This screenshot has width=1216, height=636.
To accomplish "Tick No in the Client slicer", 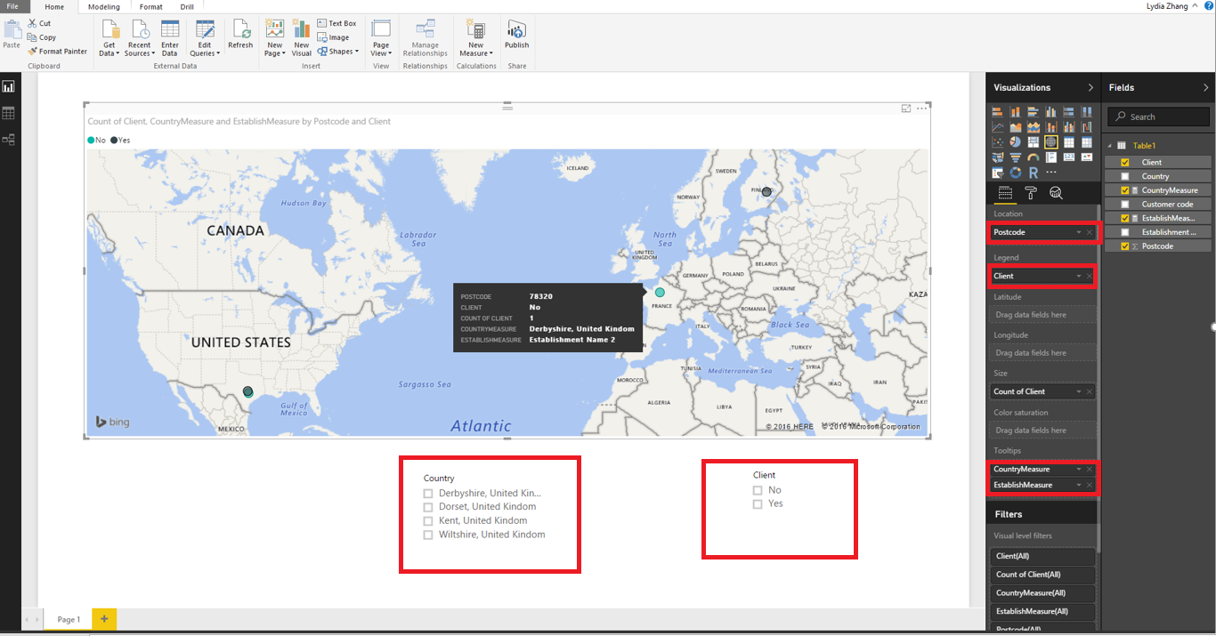I will click(x=758, y=490).
